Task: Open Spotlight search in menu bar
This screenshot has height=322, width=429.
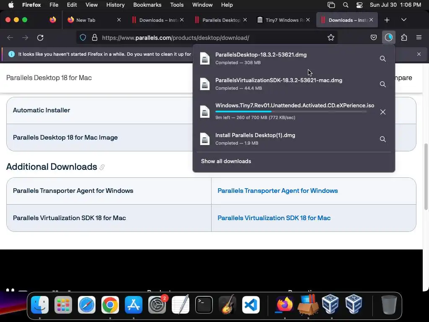Action: tap(346, 5)
